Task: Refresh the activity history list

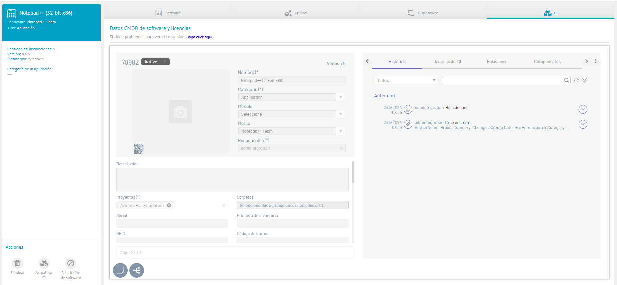Action: tap(576, 80)
